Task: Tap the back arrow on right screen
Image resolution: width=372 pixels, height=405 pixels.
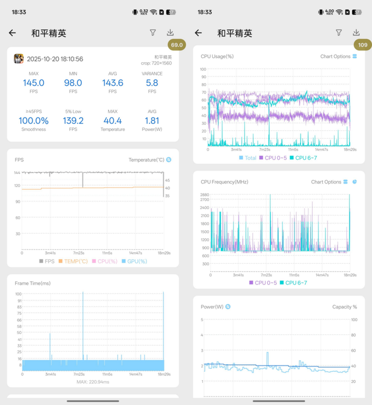Action: 198,33
